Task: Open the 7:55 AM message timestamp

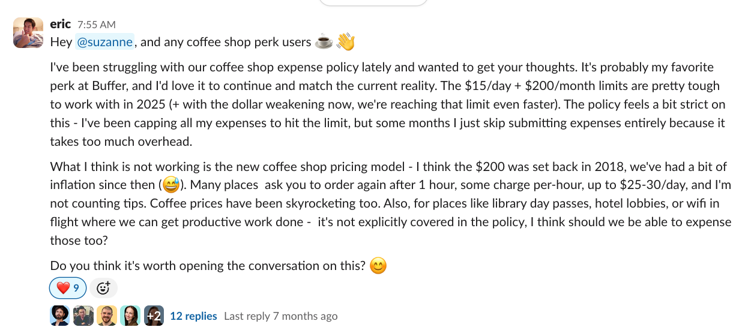Action: tap(97, 25)
